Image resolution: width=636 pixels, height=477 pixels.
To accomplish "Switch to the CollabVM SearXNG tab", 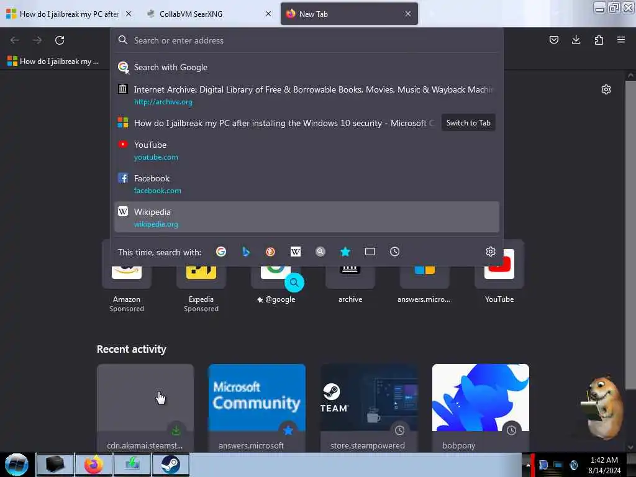I will 203,14.
